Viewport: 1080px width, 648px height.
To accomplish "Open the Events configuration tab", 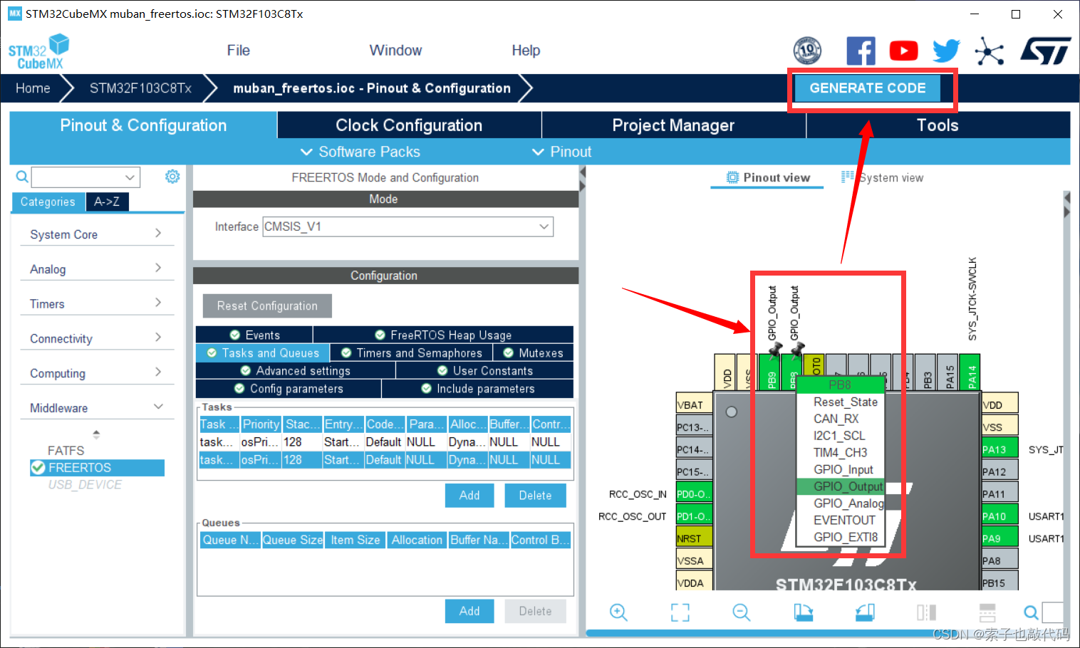I will tap(254, 335).
